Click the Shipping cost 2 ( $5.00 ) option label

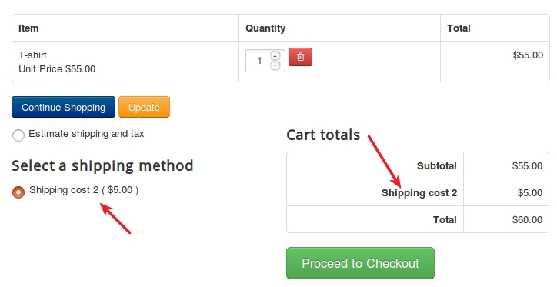coord(84,190)
